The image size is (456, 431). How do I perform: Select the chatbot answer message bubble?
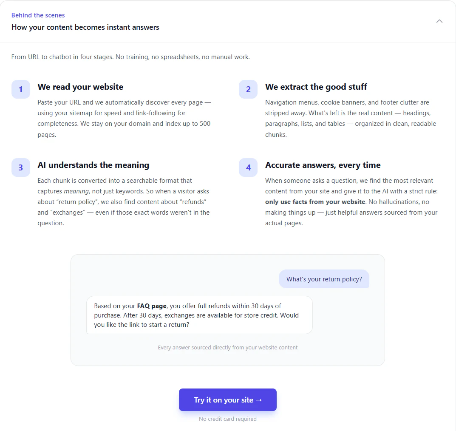coord(200,315)
